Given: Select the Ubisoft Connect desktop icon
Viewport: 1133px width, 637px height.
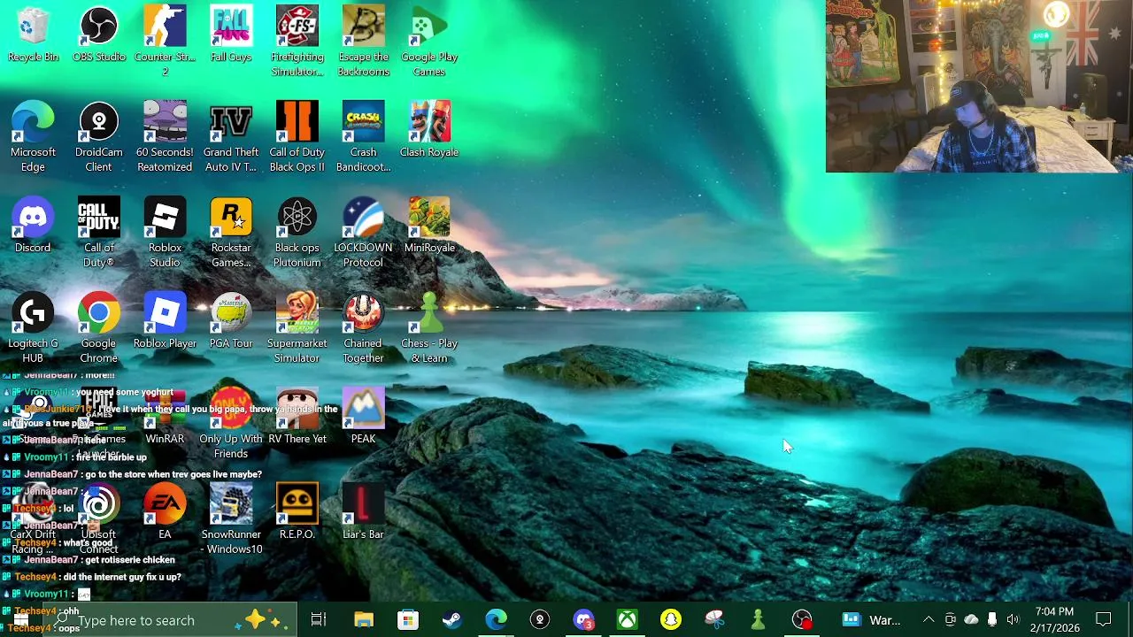Looking at the screenshot, I should pos(98,519).
